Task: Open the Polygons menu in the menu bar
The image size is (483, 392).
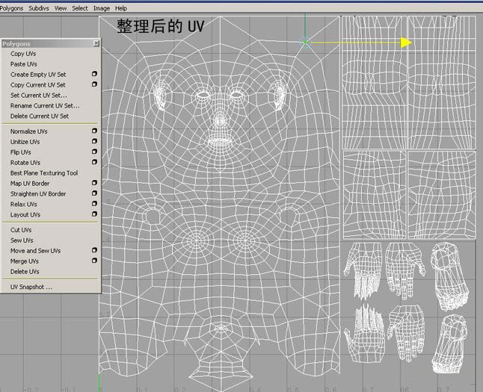Action: pyautogui.click(x=11, y=8)
